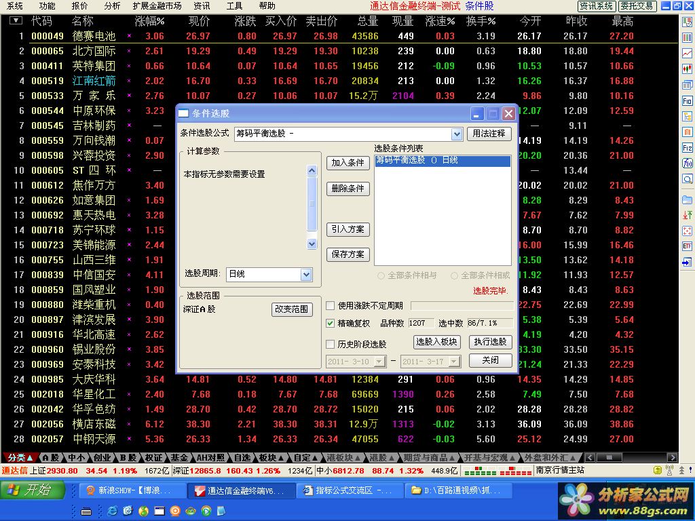Viewport: 695px width, 521px height.
Task: Click the F12 trading icon
Action: [687, 148]
